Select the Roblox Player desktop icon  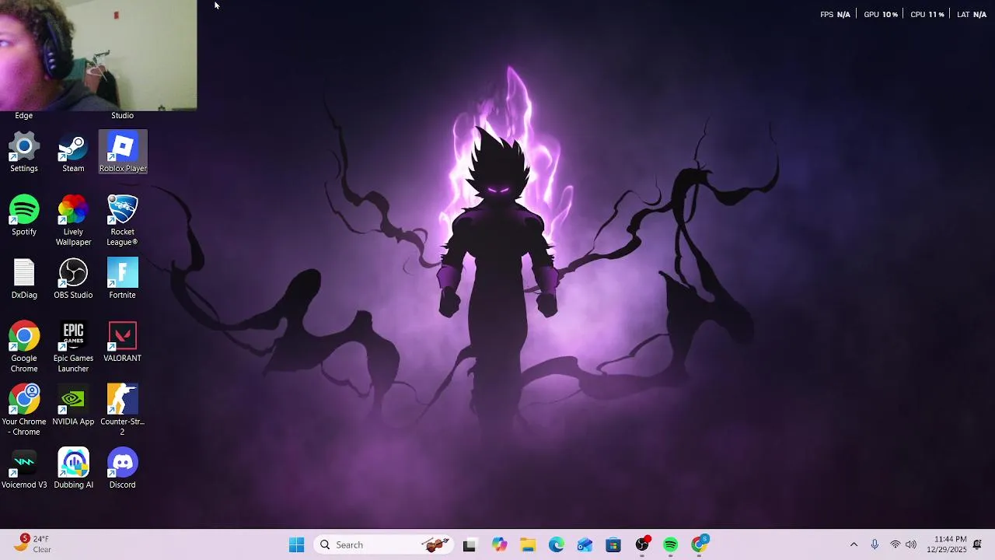(123, 152)
